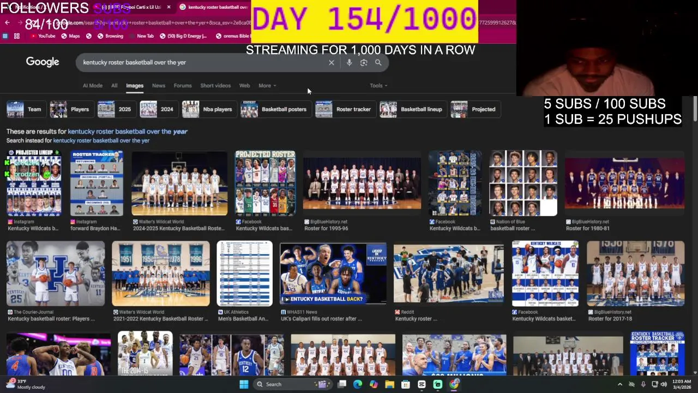Select the Projected filter chip
698x393 pixels.
474,109
